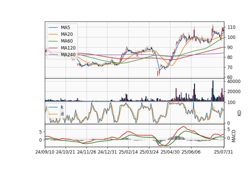The image size is (249, 179).
Task: Click the 20000 volume axis label
Action: point(234,92)
